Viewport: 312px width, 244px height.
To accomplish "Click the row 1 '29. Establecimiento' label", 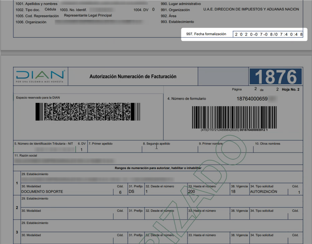I will pos(35,174).
